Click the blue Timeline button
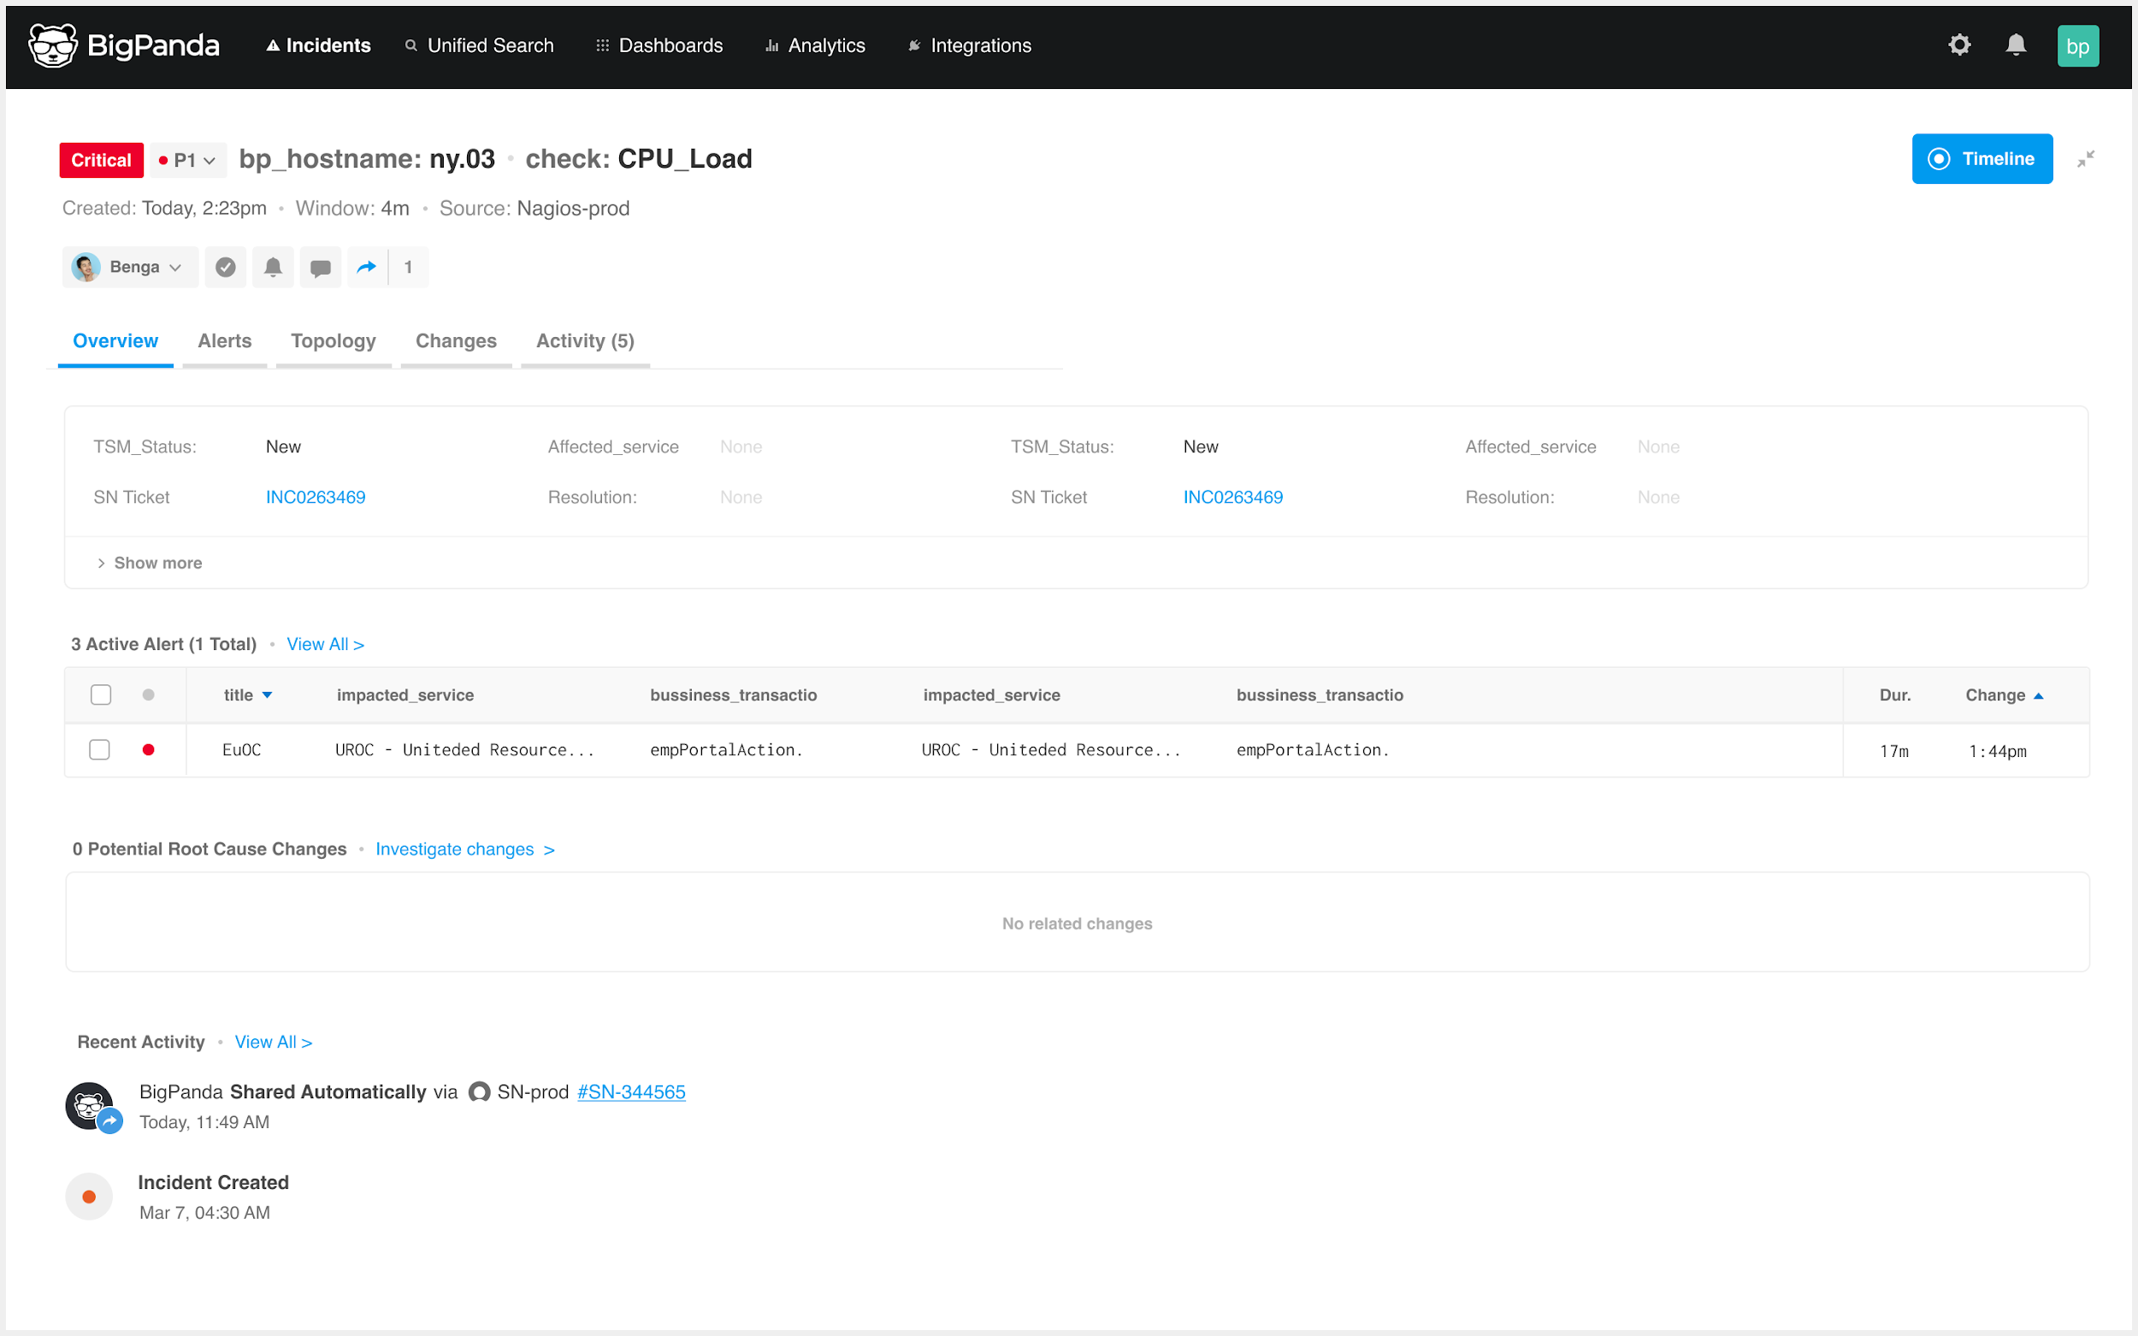The width and height of the screenshot is (2138, 1336). point(1981,159)
